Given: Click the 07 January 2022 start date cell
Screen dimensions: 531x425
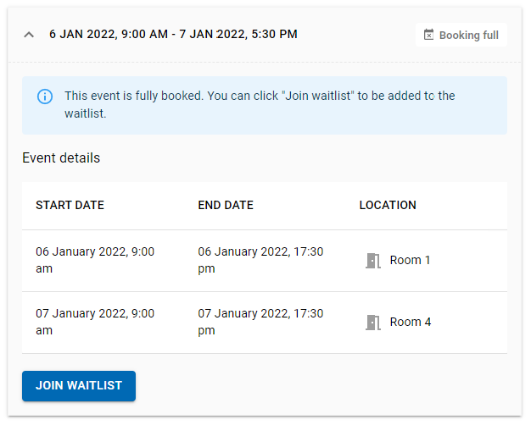Looking at the screenshot, I should click(x=95, y=322).
